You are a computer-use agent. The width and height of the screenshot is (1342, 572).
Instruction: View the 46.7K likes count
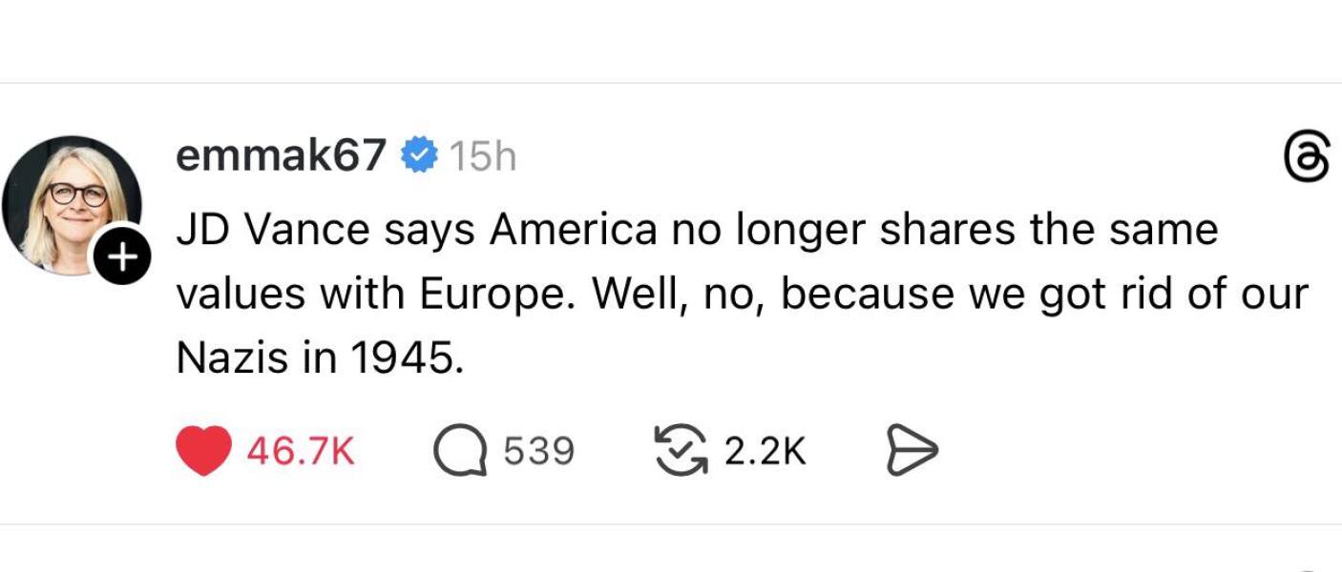(x=301, y=451)
